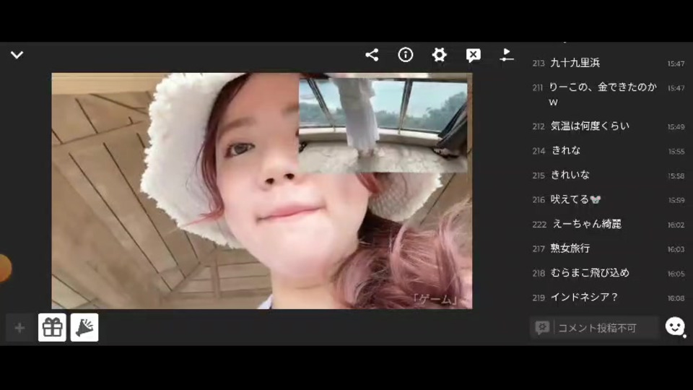Toggle comment hiding speech bubble icon
This screenshot has height=390, width=693.
[x=473, y=56]
